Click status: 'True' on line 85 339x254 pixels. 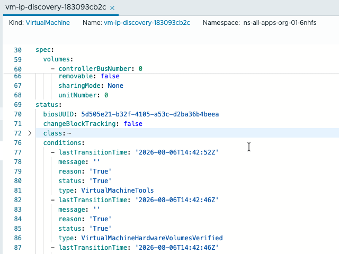pyautogui.click(x=85, y=228)
